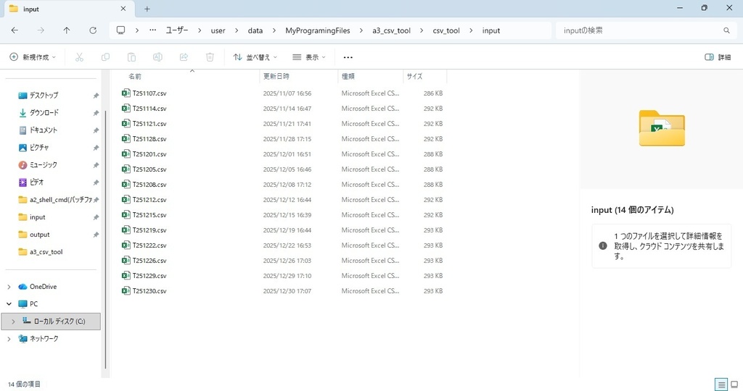This screenshot has height=391, width=743.
Task: Close the input tab
Action: [x=123, y=9]
